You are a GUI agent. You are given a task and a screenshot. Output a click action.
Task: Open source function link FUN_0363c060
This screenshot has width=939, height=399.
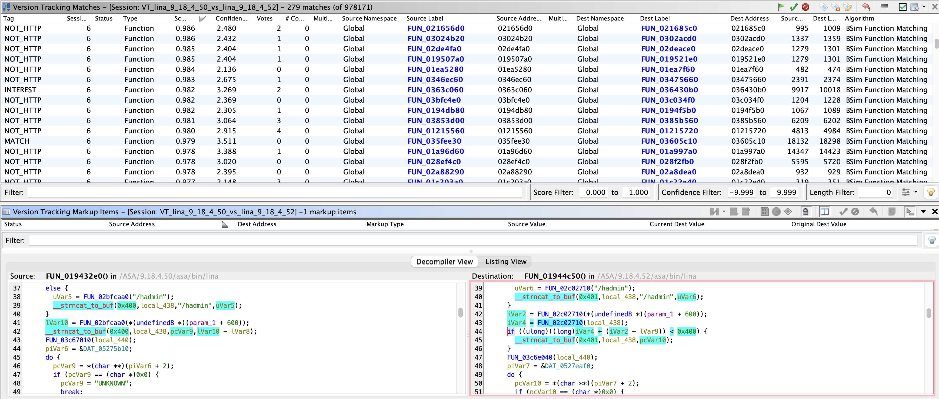435,90
